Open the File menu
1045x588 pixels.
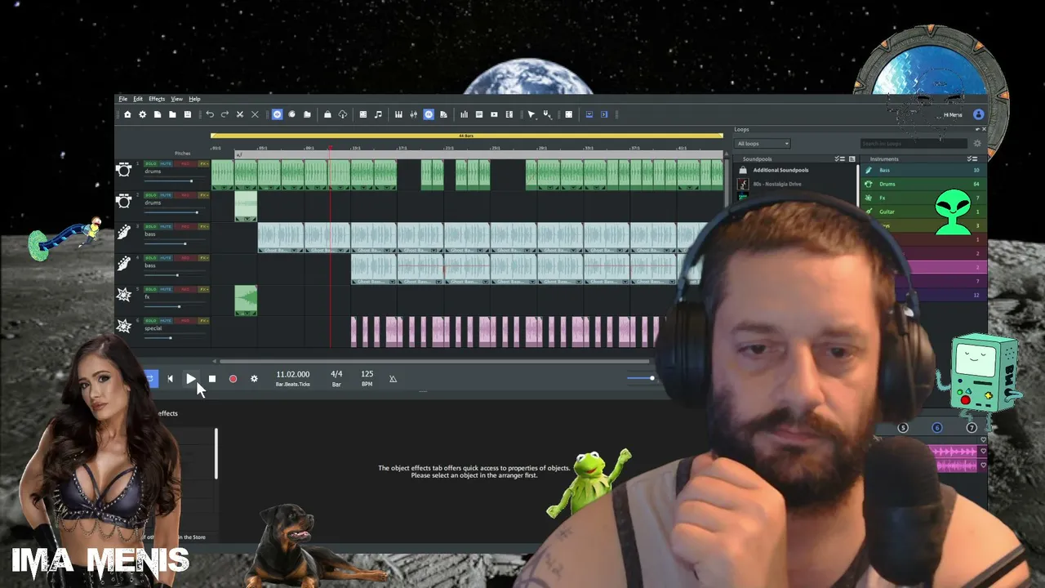122,99
